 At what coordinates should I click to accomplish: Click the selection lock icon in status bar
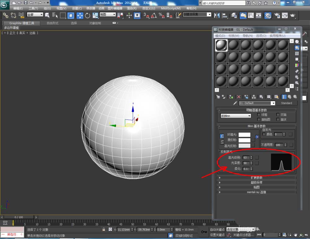point(104,229)
